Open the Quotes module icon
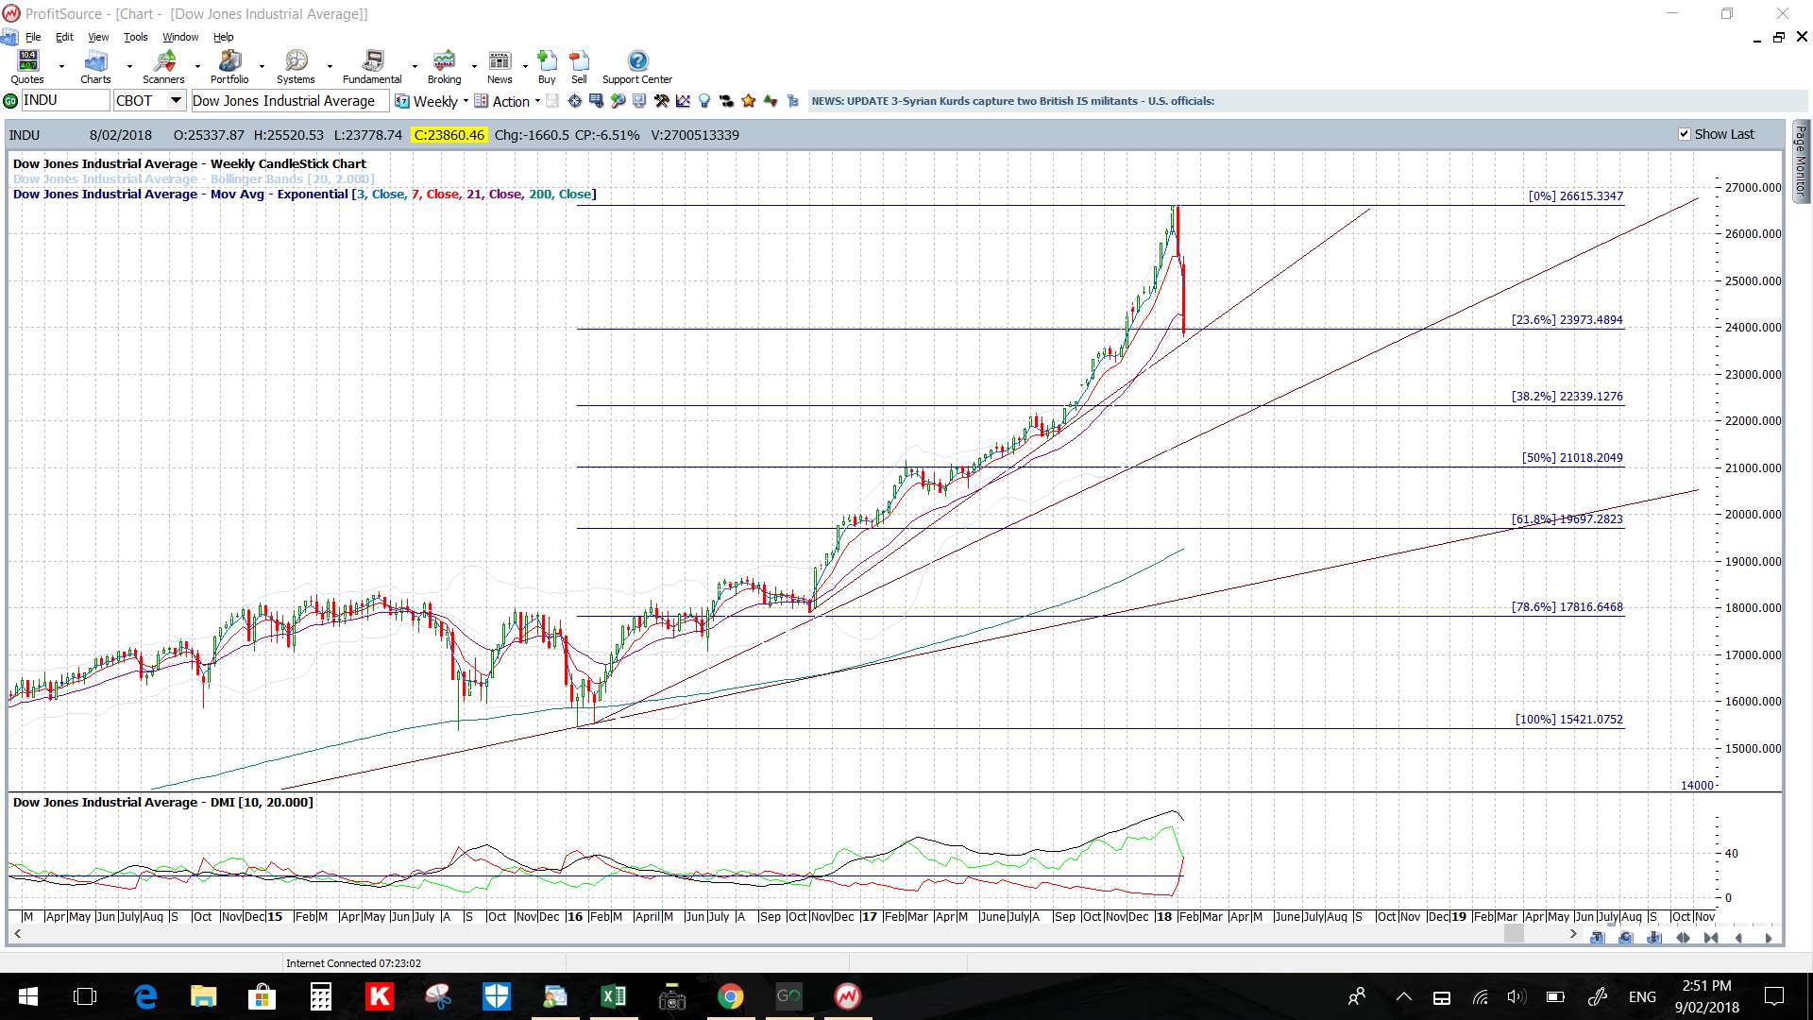 (27, 61)
